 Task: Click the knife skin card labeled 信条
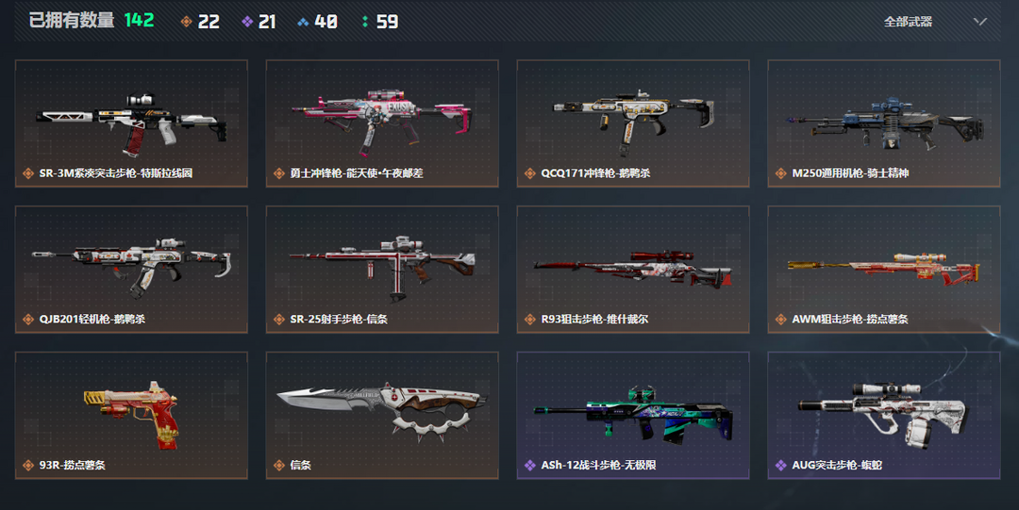pos(382,416)
